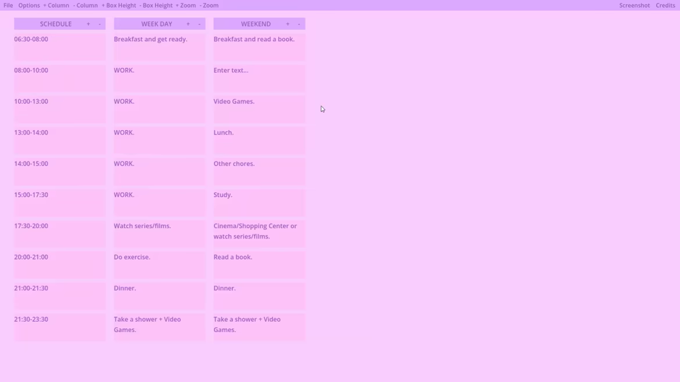Edit the 10:00-13:00 time slot
The height and width of the screenshot is (382, 680).
pyautogui.click(x=60, y=110)
